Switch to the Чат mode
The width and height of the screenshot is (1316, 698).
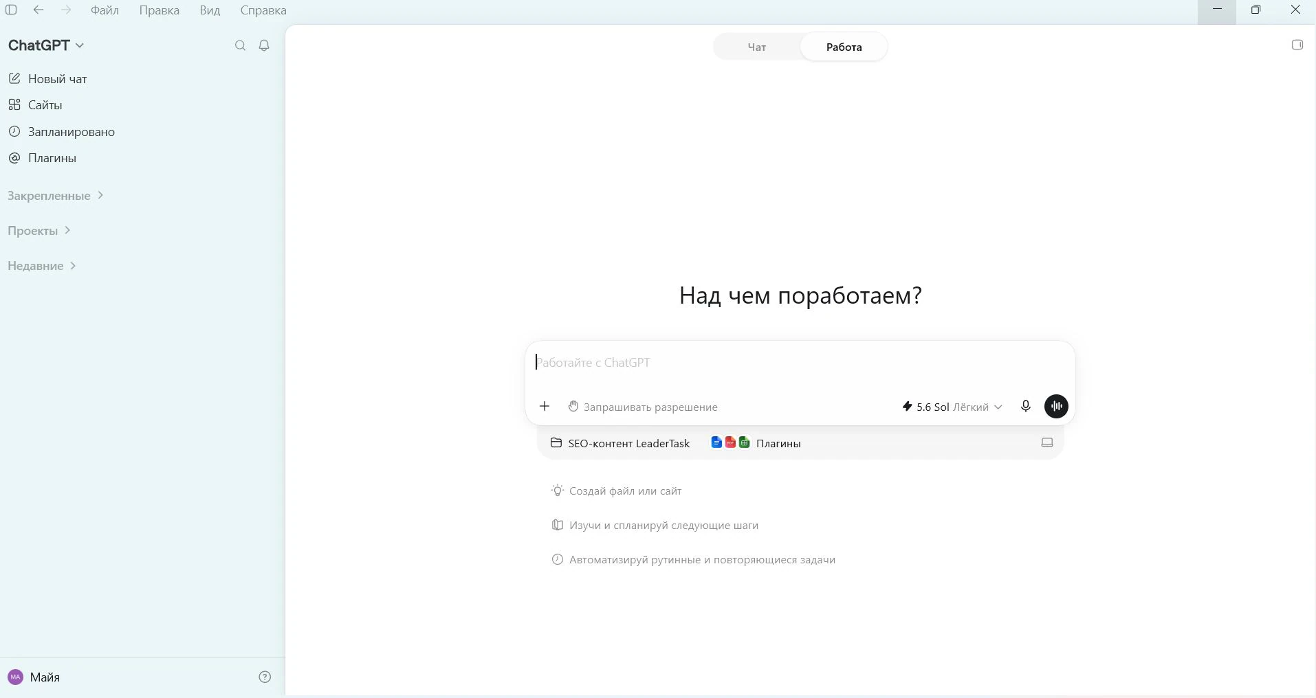[757, 47]
